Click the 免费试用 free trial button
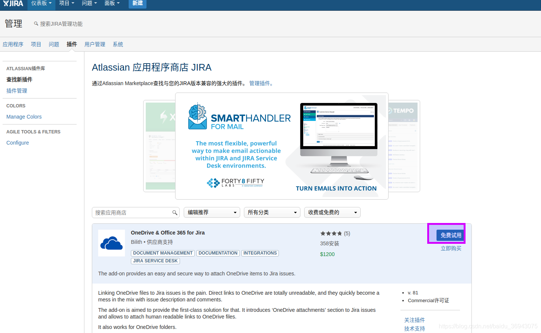The width and height of the screenshot is (541, 333). pyautogui.click(x=451, y=235)
